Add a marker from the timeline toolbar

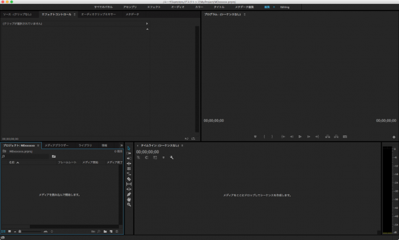pyautogui.click(x=164, y=158)
